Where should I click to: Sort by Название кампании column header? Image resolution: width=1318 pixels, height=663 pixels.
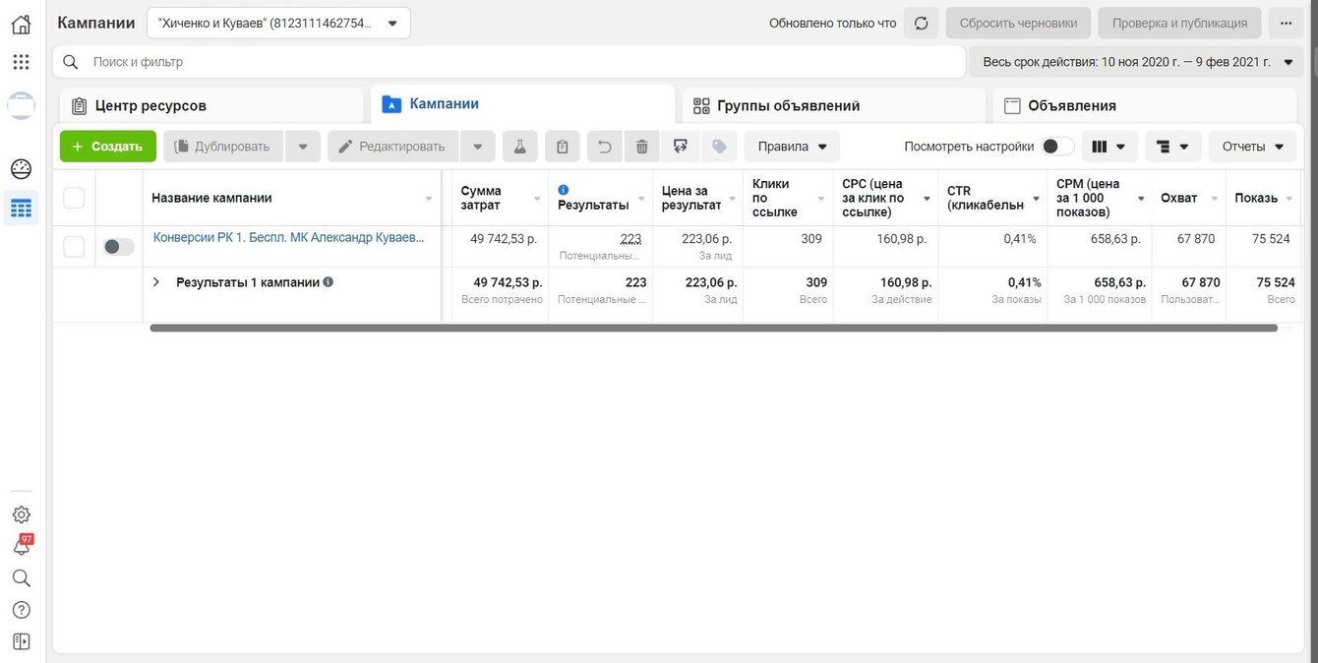(292, 198)
